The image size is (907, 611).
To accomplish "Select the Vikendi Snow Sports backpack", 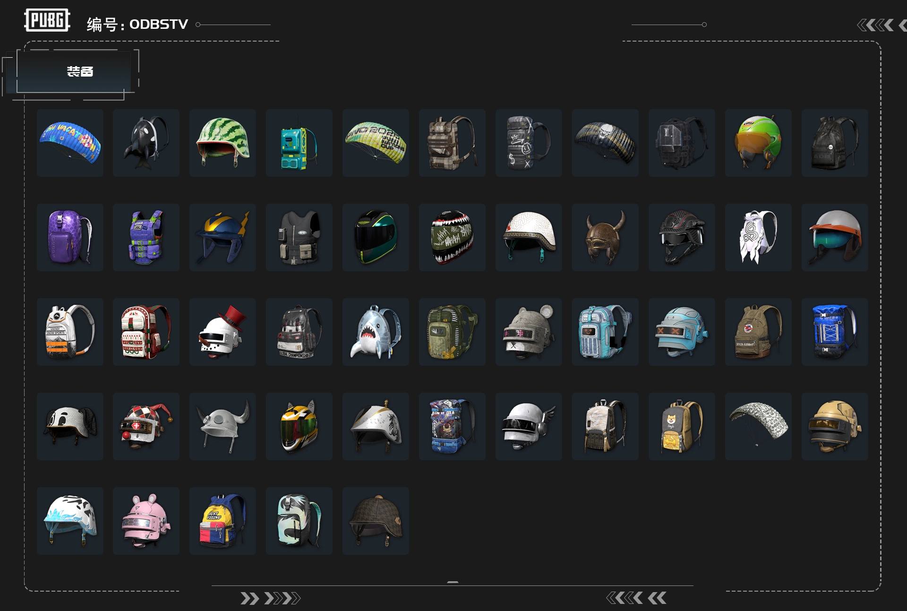I will click(x=70, y=332).
